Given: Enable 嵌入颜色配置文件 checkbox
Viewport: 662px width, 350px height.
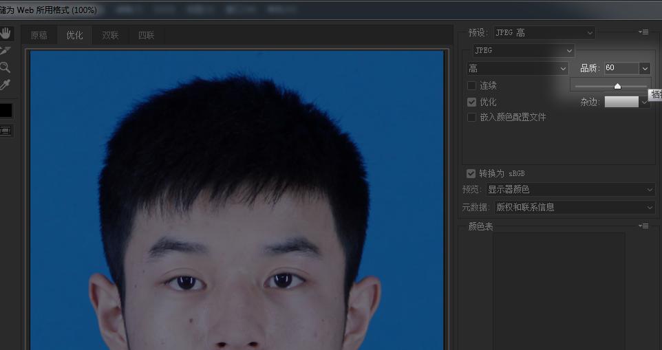Looking at the screenshot, I should (471, 117).
